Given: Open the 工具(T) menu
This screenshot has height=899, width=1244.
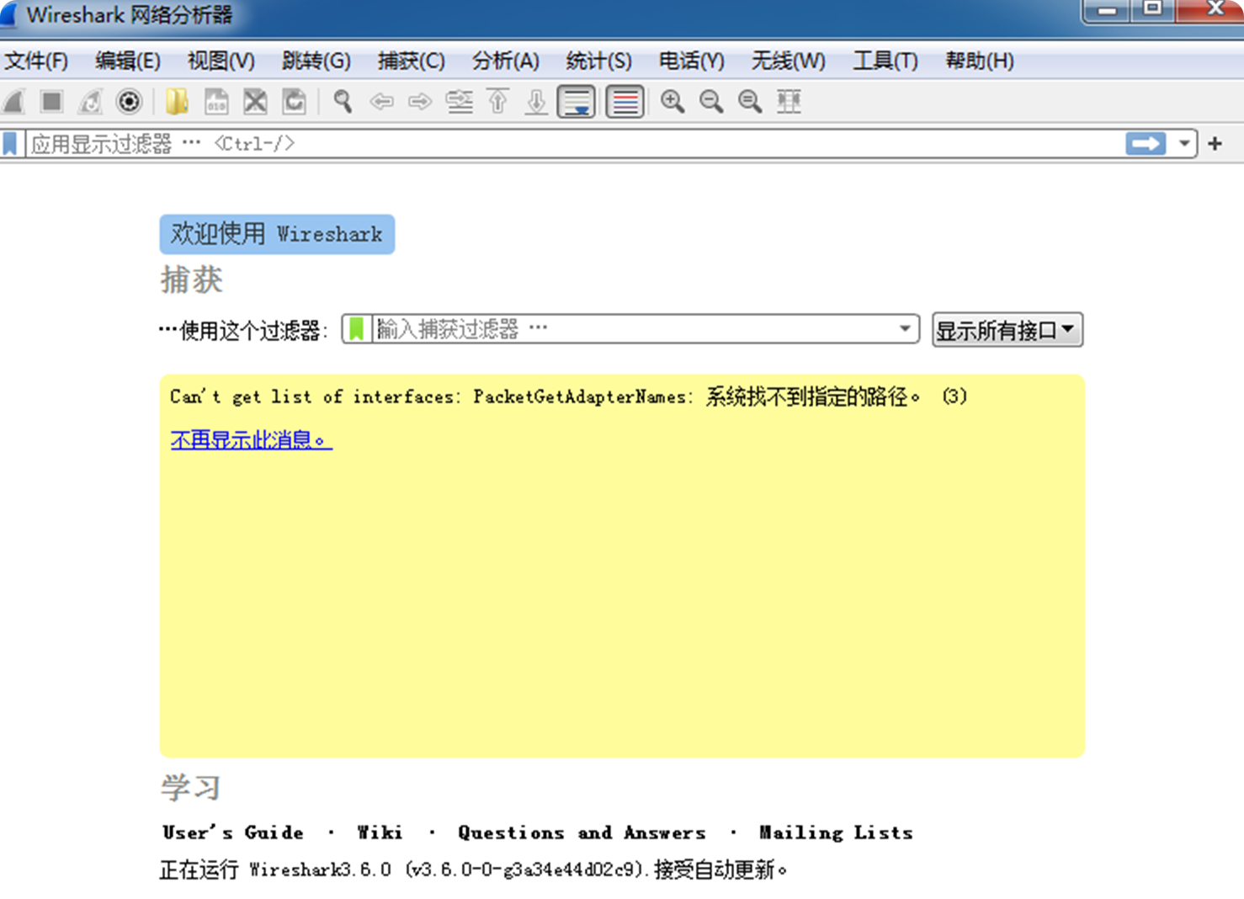Looking at the screenshot, I should tap(885, 61).
